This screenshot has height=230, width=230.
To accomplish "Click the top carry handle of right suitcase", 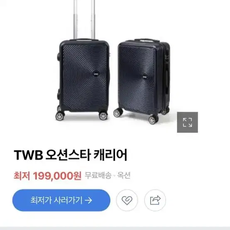I will click(x=147, y=41).
